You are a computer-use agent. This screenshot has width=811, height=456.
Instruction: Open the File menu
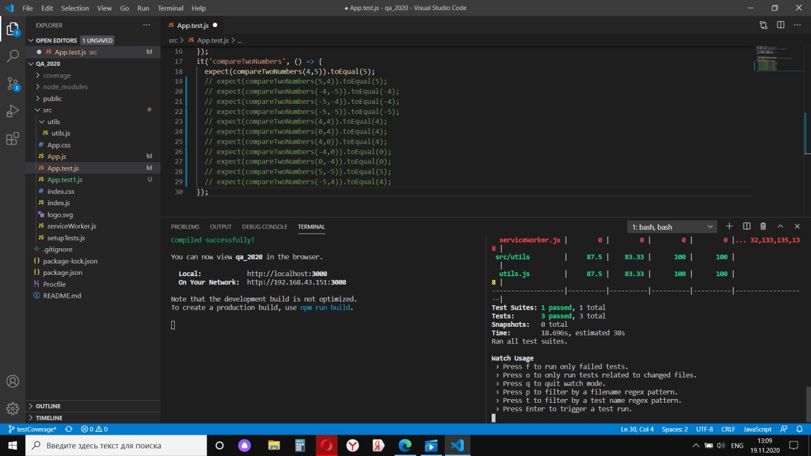(28, 8)
